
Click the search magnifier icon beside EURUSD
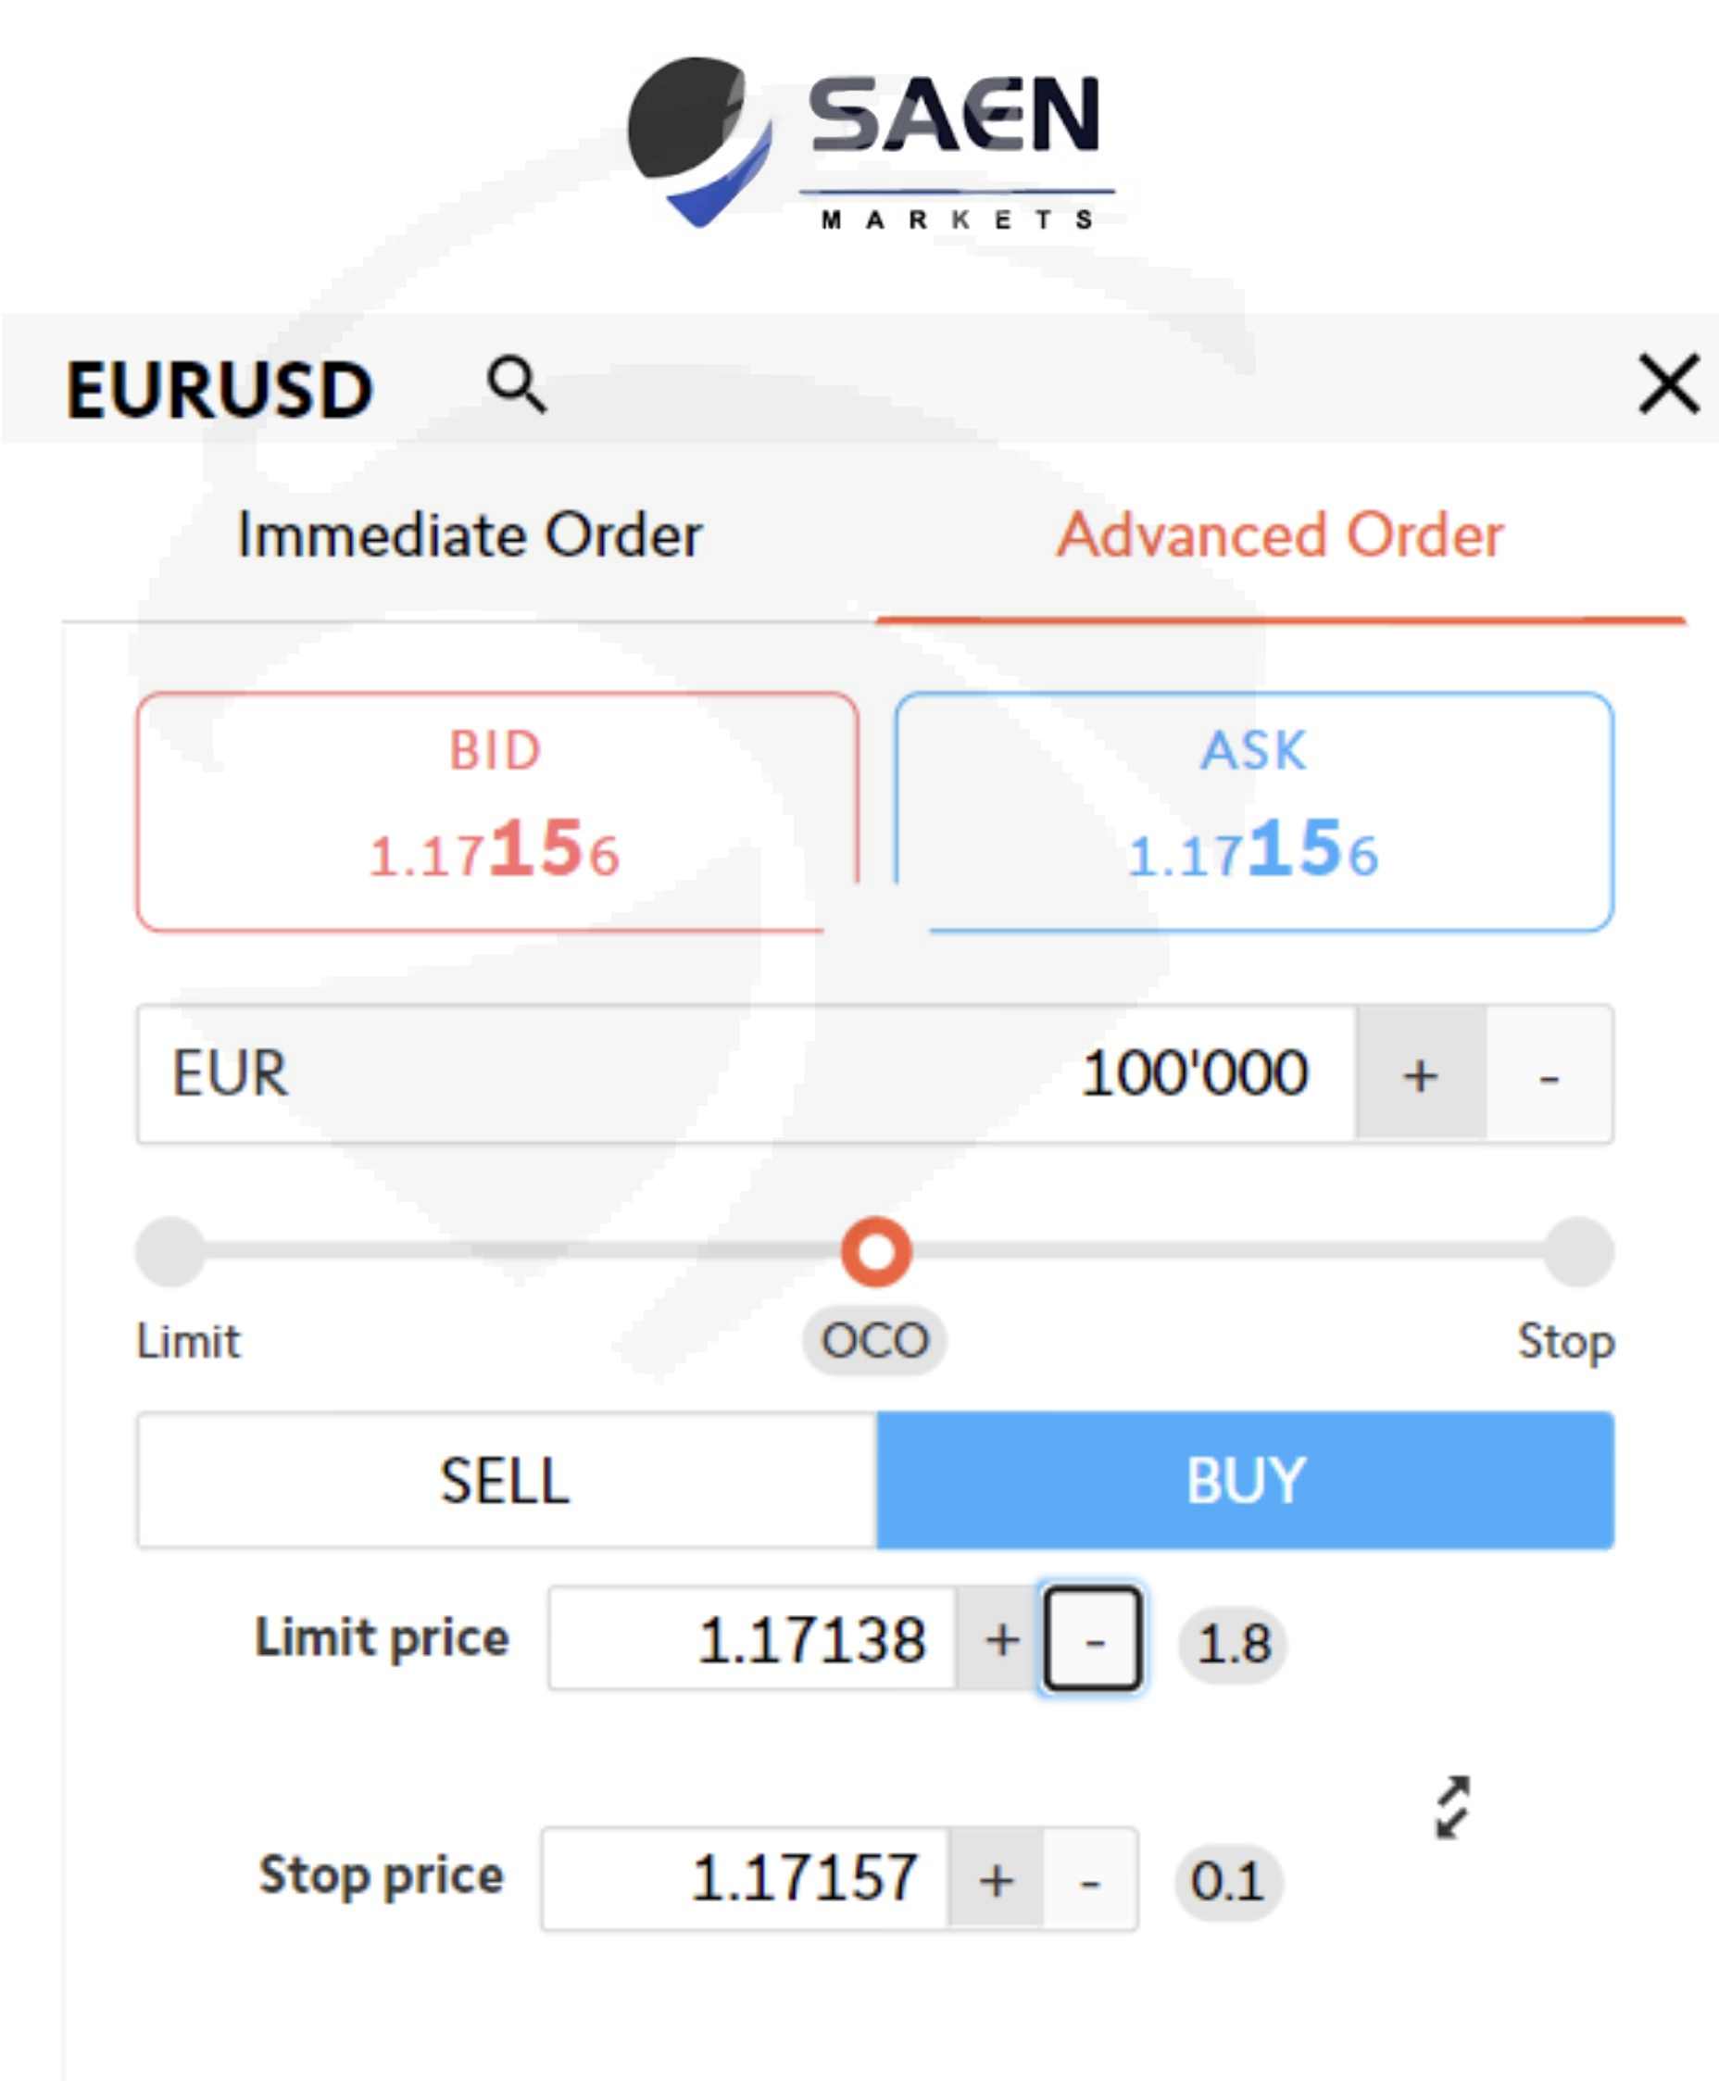tap(515, 384)
